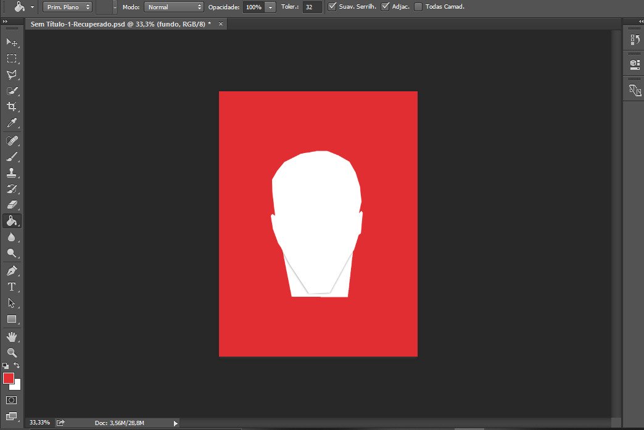Select the Rectangle shape tool

click(12, 319)
